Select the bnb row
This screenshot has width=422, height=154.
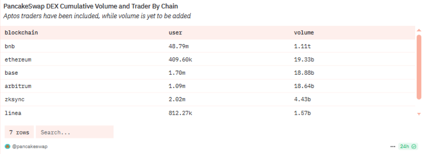point(207,46)
